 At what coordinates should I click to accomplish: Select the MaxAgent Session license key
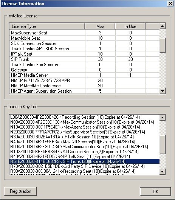click(75, 127)
